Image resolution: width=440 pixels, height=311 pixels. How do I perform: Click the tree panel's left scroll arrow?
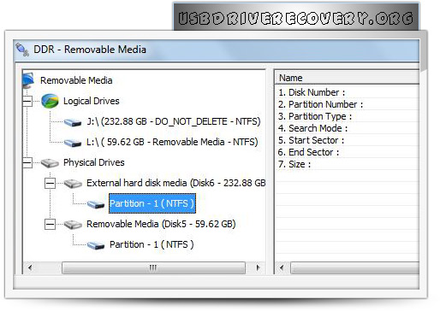[30, 267]
